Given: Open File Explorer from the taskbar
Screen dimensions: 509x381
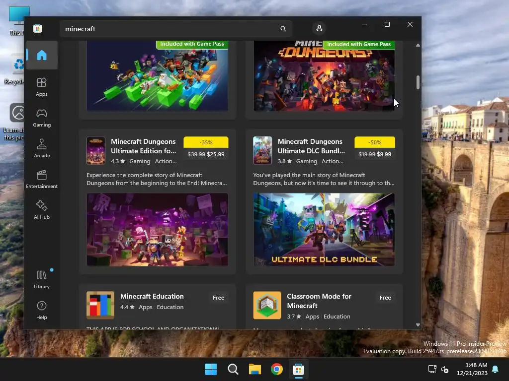Looking at the screenshot, I should 255,369.
